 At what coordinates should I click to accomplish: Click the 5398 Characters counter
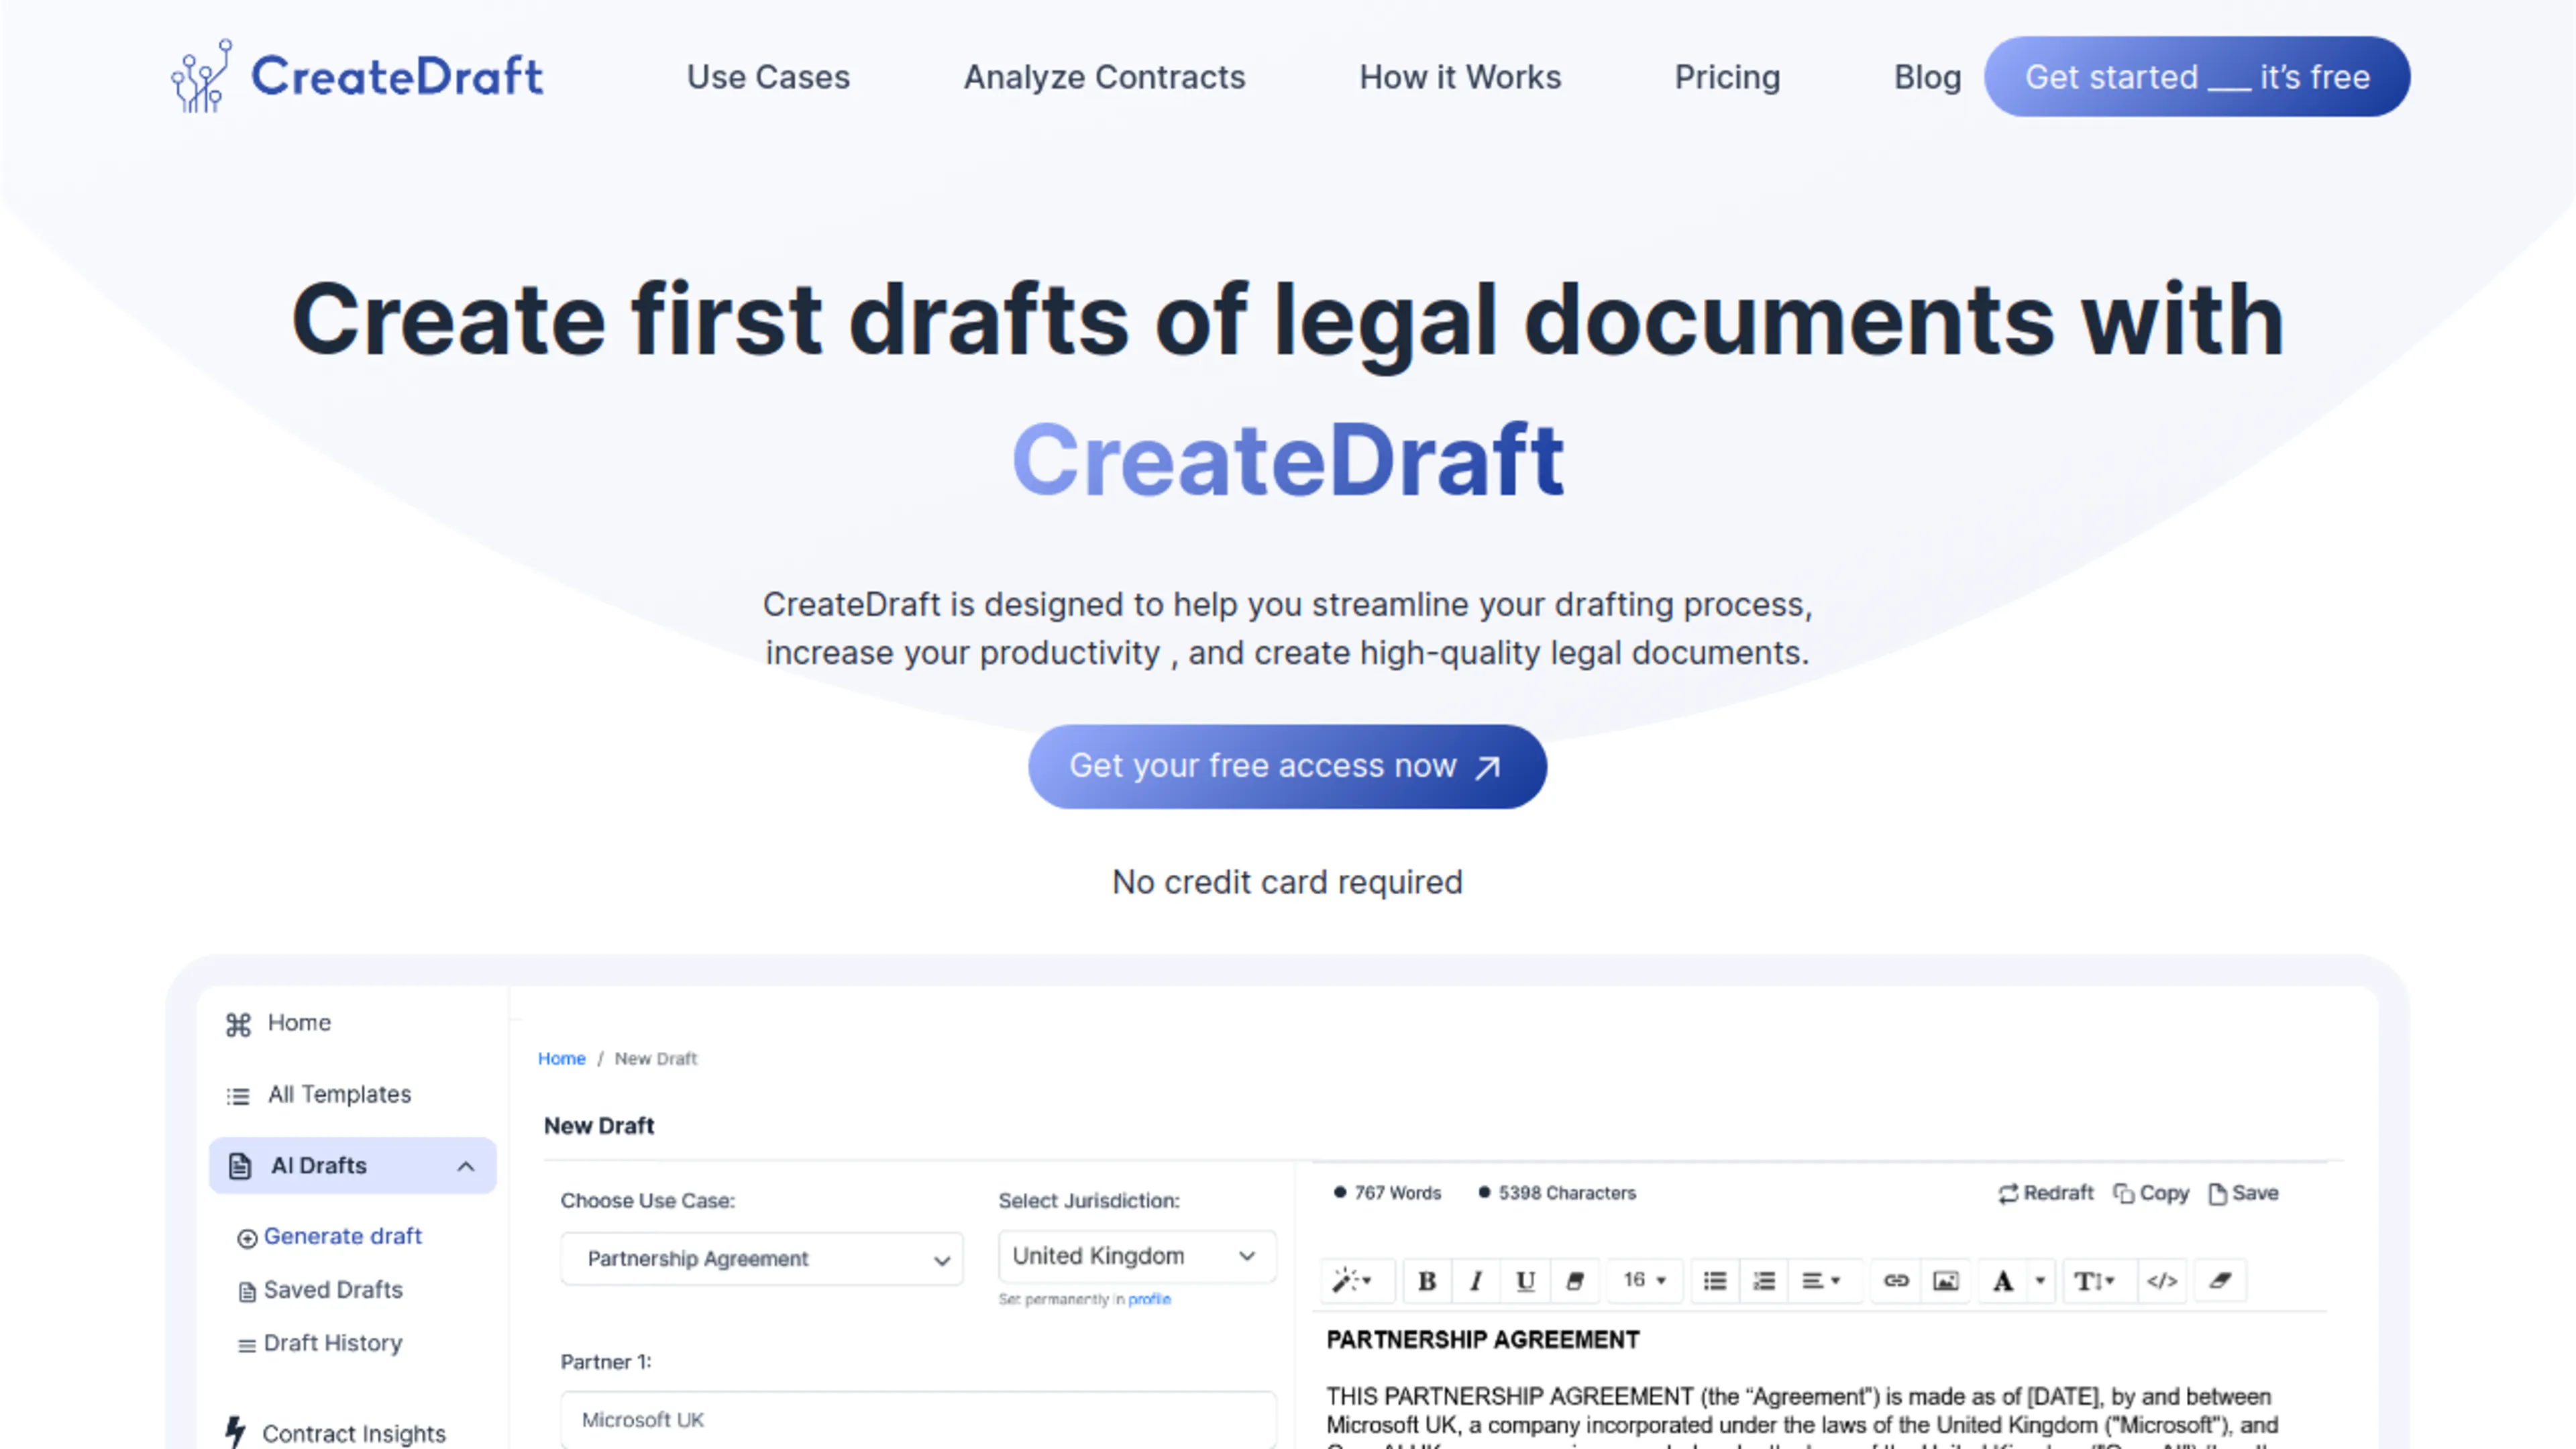point(1557,1193)
